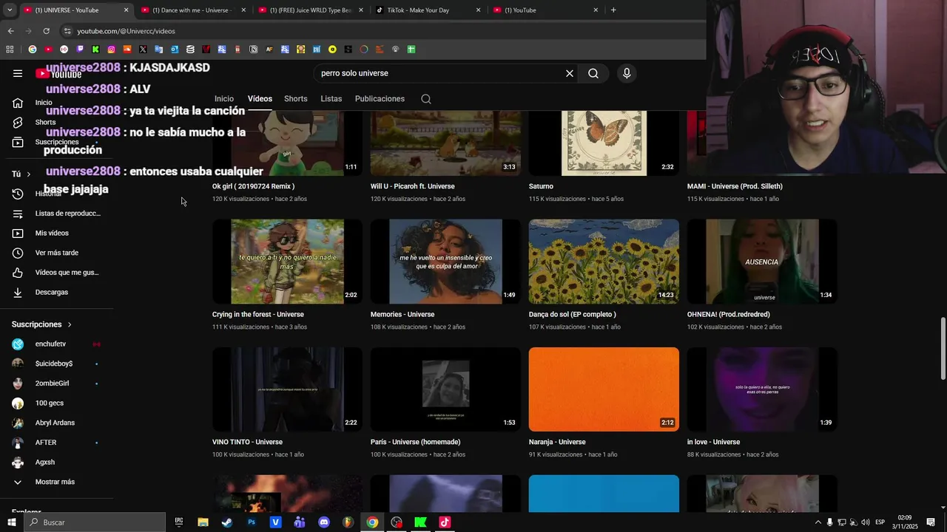Screen dimensions: 947x532
Task: Open the 'Ok girl ( 20190724 Remix )' title
Action: tap(253, 187)
